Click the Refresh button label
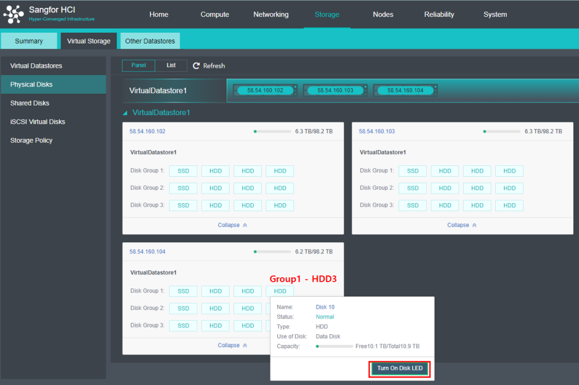 [x=214, y=65]
